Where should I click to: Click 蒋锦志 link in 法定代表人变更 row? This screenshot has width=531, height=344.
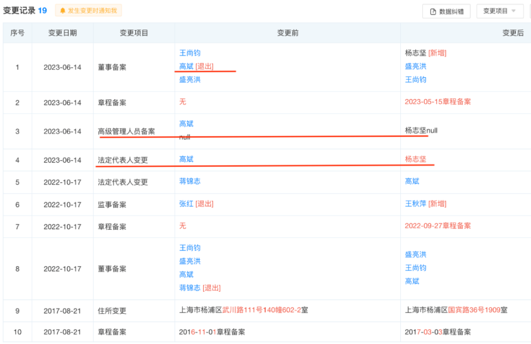point(190,182)
